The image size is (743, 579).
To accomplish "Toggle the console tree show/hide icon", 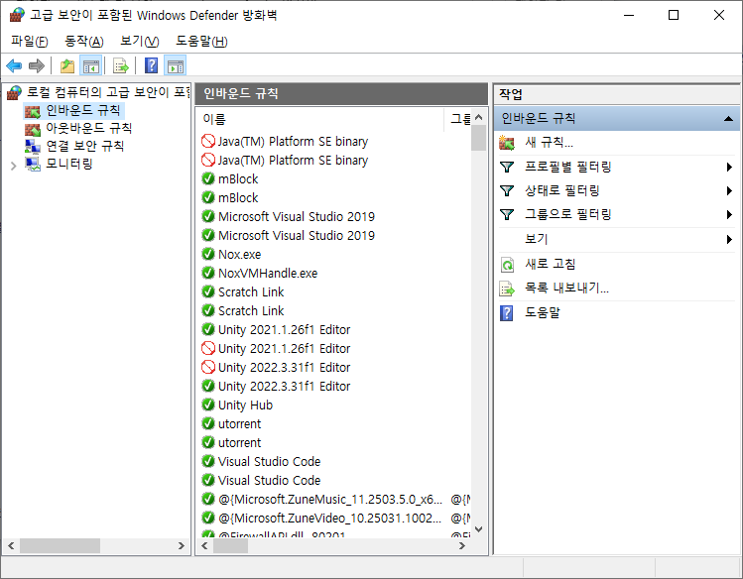I will click(x=91, y=65).
